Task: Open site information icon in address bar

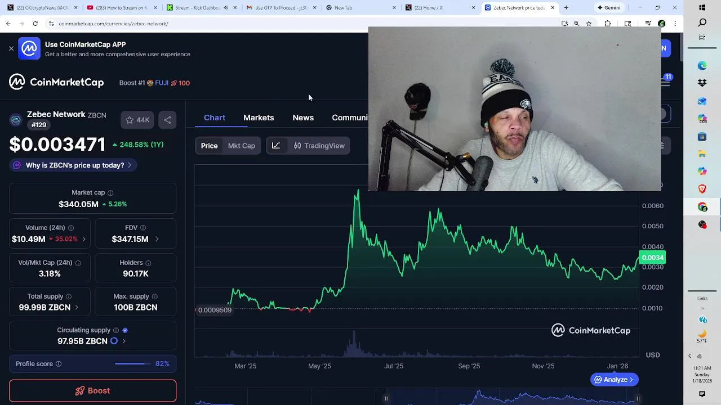Action: [51, 24]
